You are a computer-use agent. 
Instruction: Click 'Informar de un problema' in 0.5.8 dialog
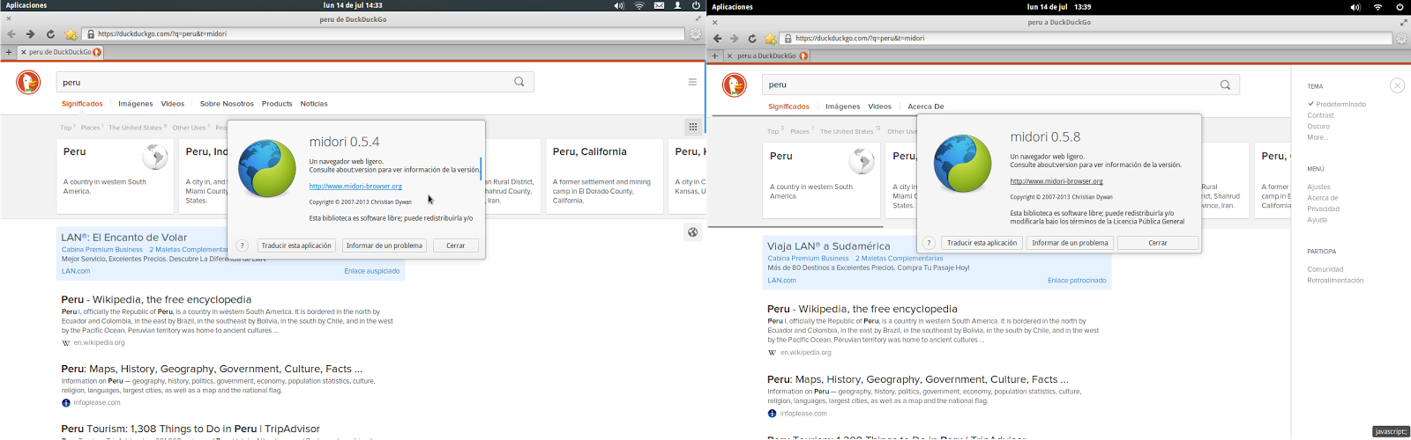point(1070,243)
